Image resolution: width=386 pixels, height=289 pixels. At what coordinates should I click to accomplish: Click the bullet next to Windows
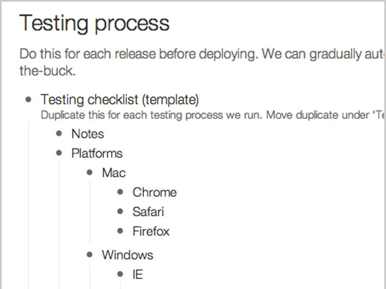point(90,255)
